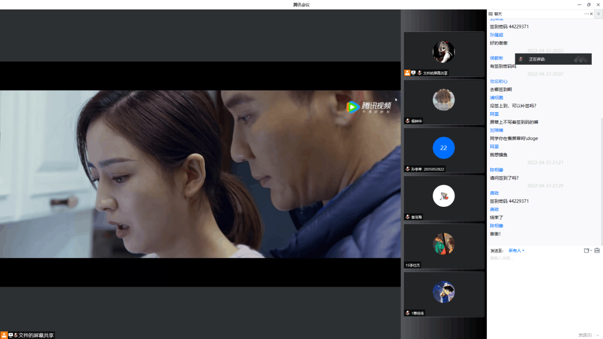Open the three-dot more options in chat header
The width and height of the screenshot is (603, 339).
coord(586,14)
